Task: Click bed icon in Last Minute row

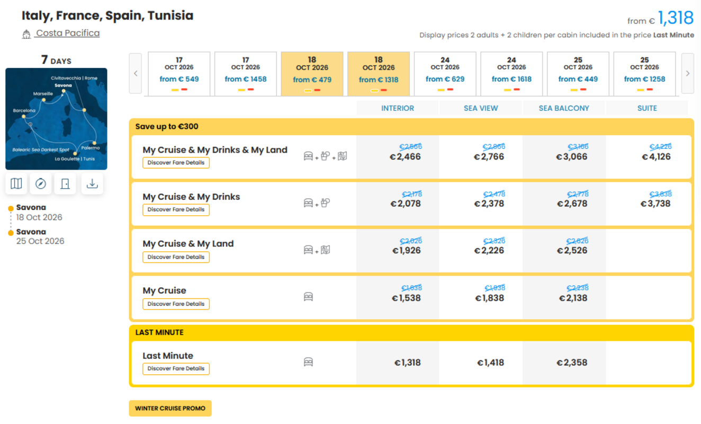Action: (x=308, y=362)
